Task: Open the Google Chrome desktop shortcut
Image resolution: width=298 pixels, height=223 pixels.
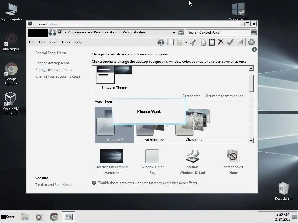Action: coord(11,74)
